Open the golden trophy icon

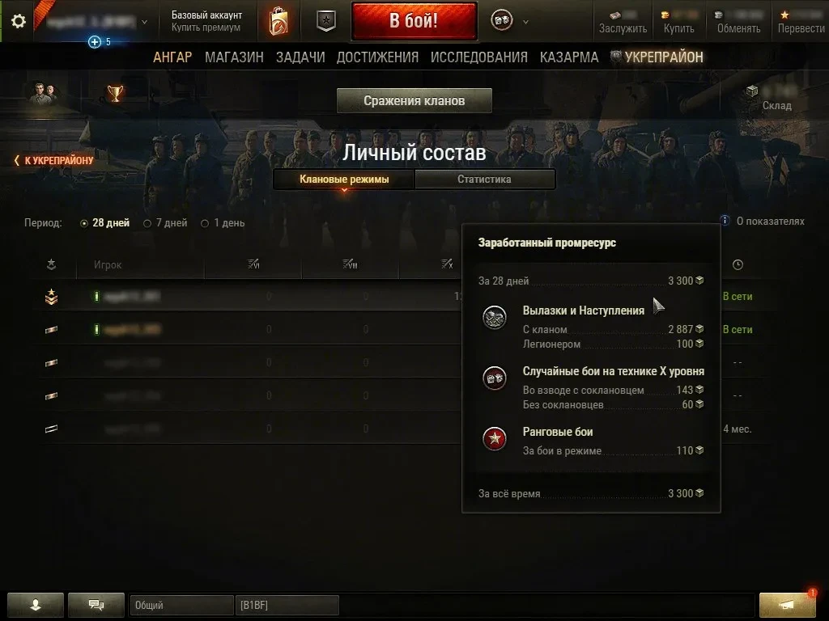[x=115, y=94]
